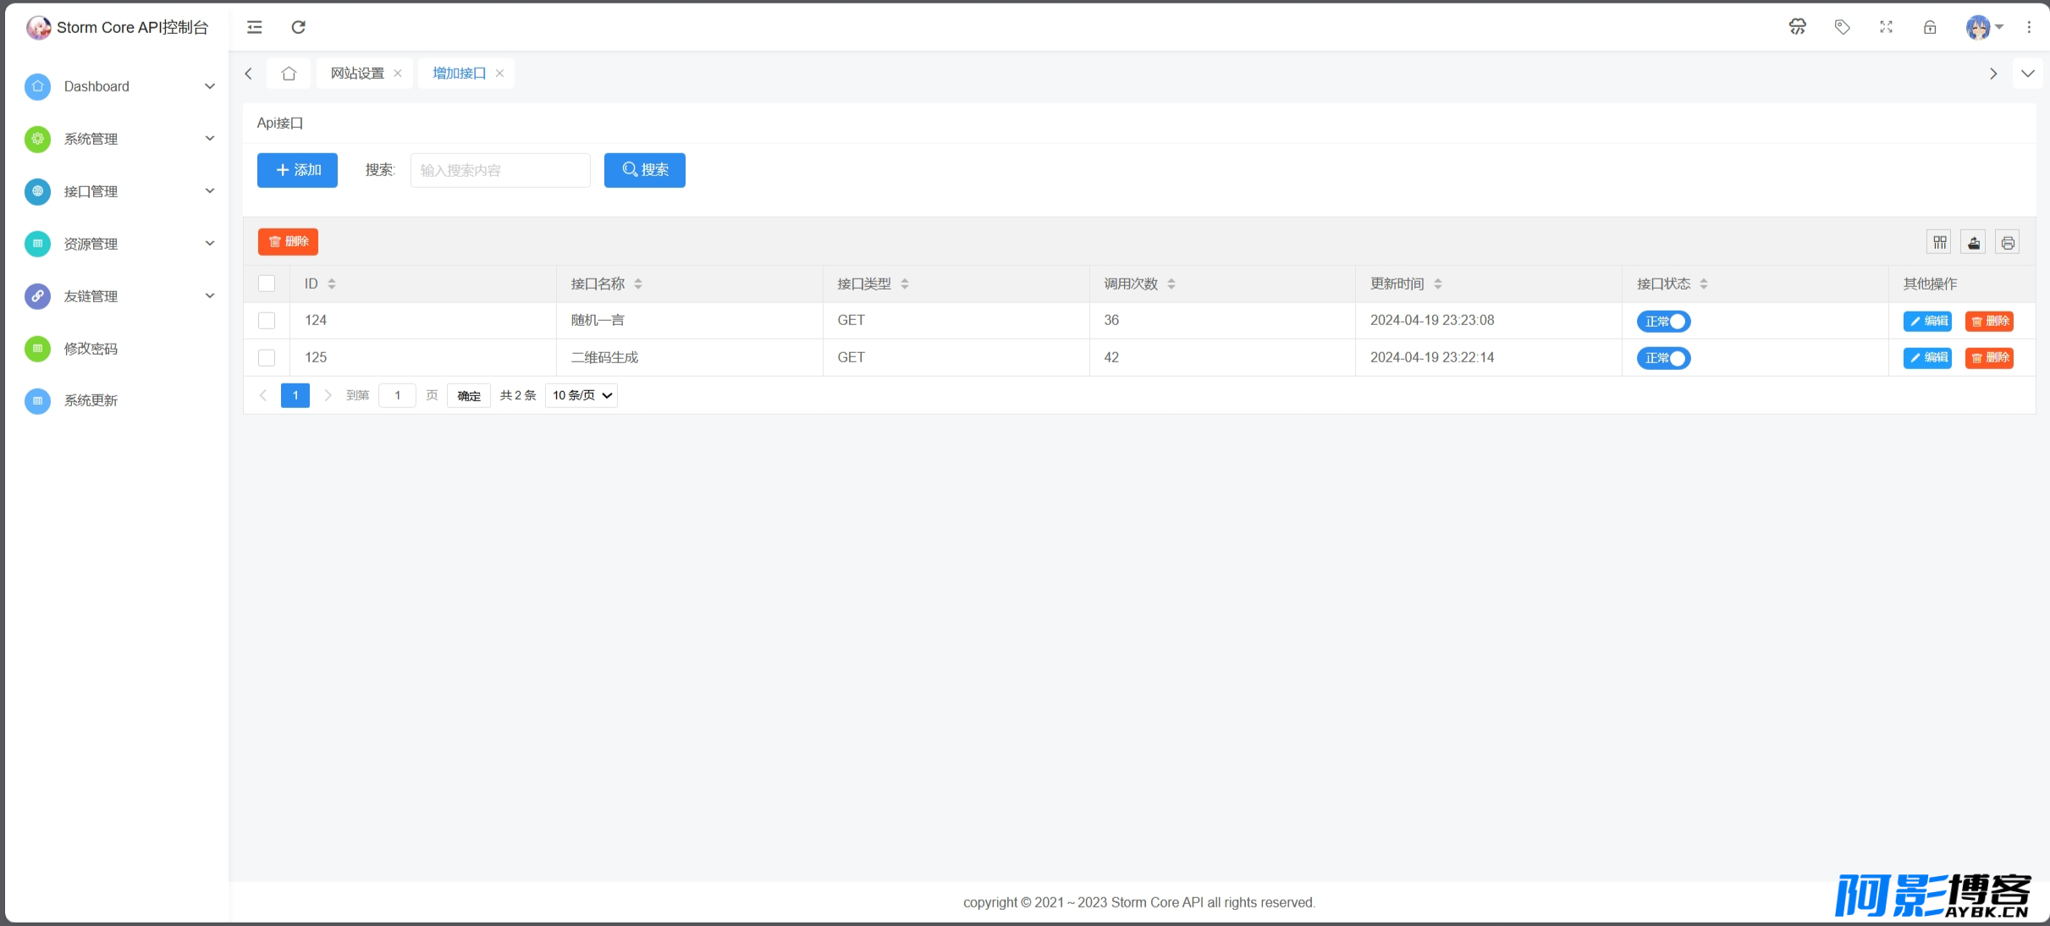
Task: Click the search content input field
Action: (500, 170)
